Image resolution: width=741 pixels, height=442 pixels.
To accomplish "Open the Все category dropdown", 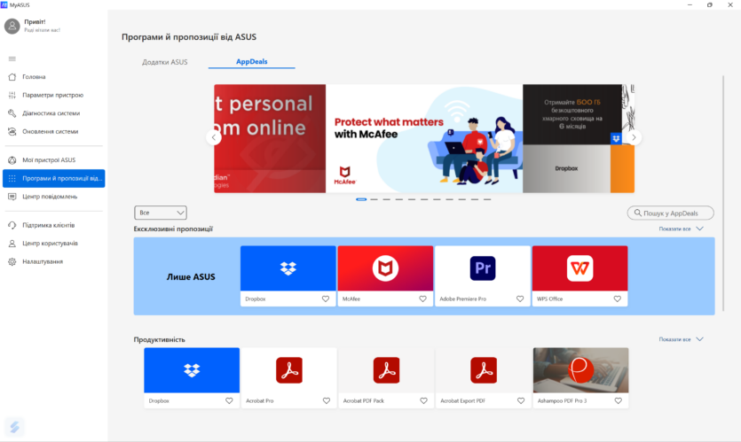I will pos(161,213).
